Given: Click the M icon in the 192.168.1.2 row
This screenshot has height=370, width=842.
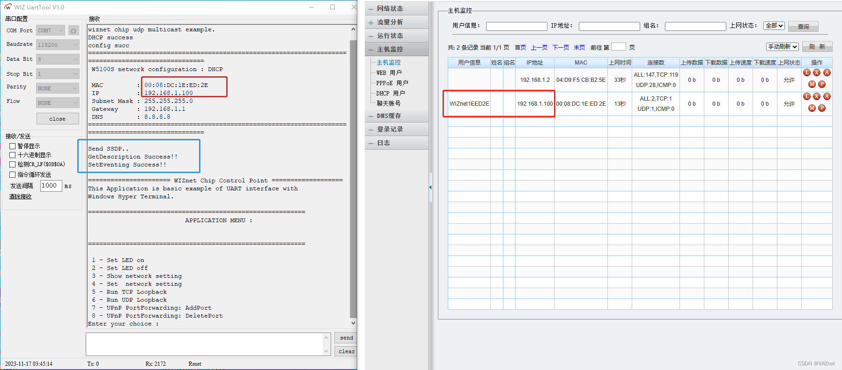Looking at the screenshot, I should (812, 84).
